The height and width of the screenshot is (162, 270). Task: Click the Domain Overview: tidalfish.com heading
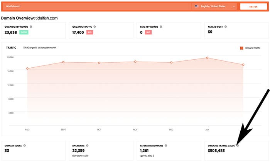coord(29,18)
